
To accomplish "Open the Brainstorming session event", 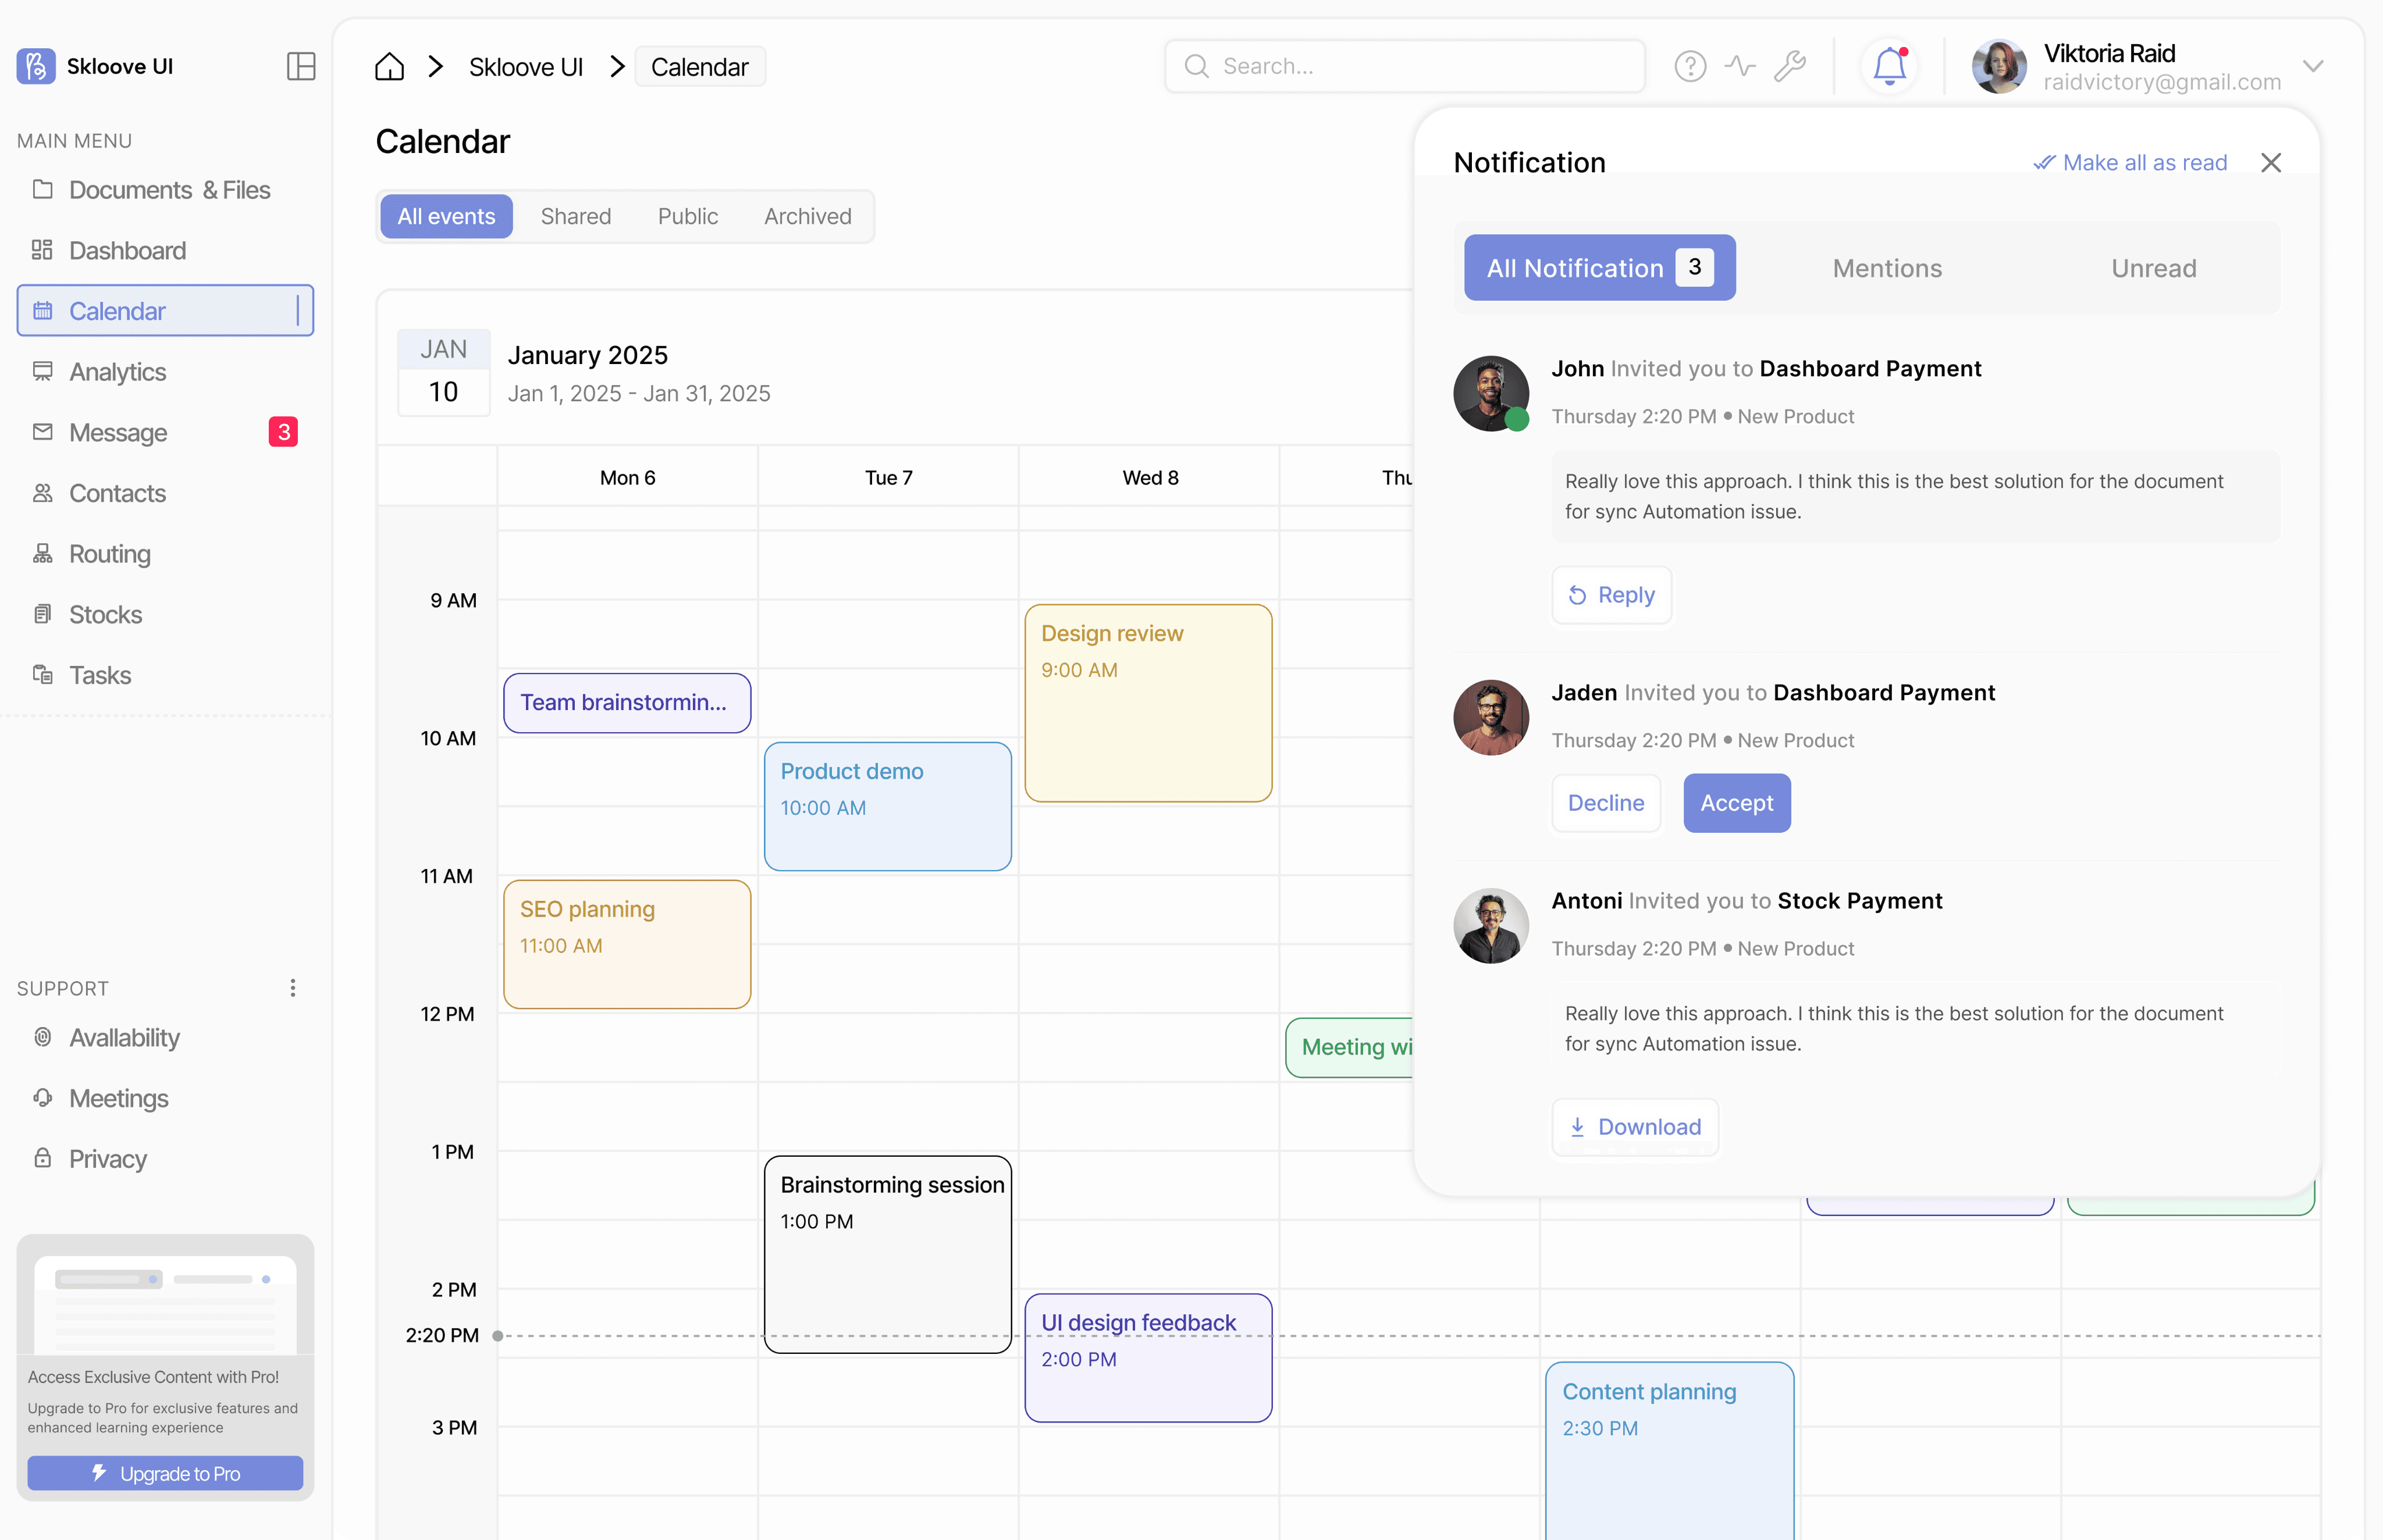I will [x=887, y=1254].
